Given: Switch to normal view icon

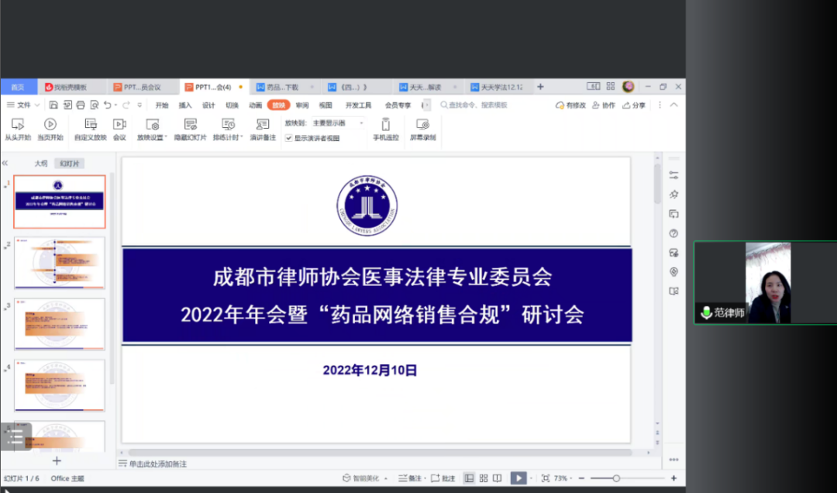Looking at the screenshot, I should point(469,478).
